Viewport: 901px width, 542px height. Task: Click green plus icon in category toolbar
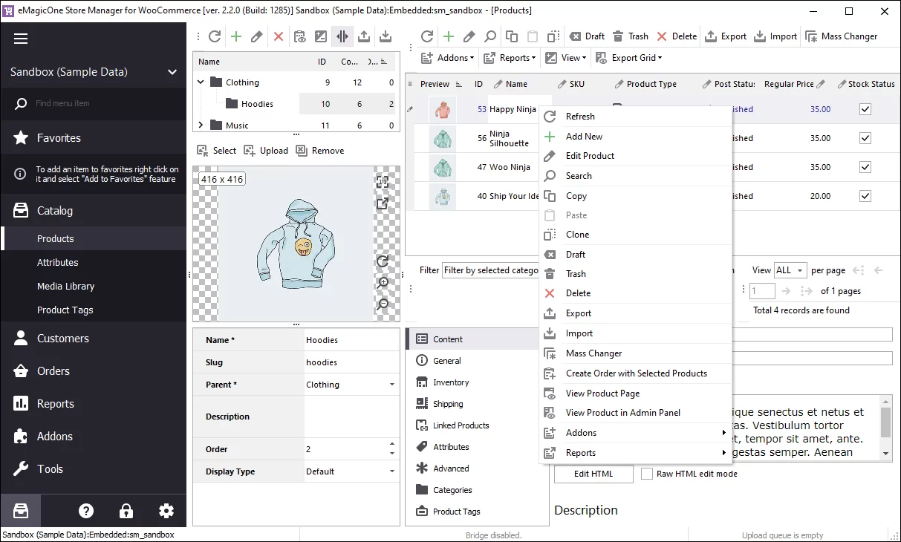[x=236, y=36]
